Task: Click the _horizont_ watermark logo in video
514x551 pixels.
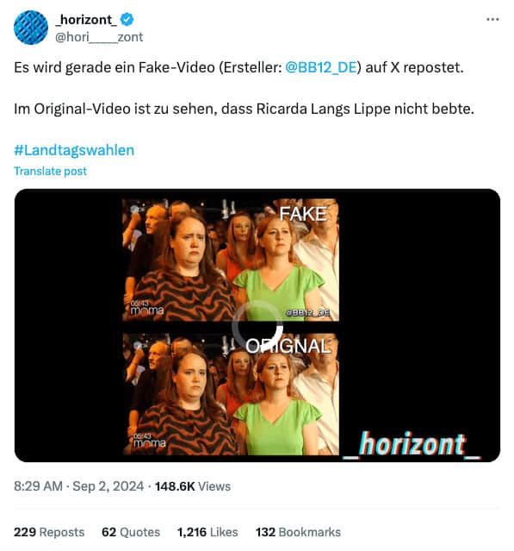Action: click(x=412, y=445)
